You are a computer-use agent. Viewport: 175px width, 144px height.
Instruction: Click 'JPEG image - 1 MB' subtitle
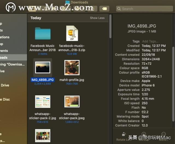(142, 32)
